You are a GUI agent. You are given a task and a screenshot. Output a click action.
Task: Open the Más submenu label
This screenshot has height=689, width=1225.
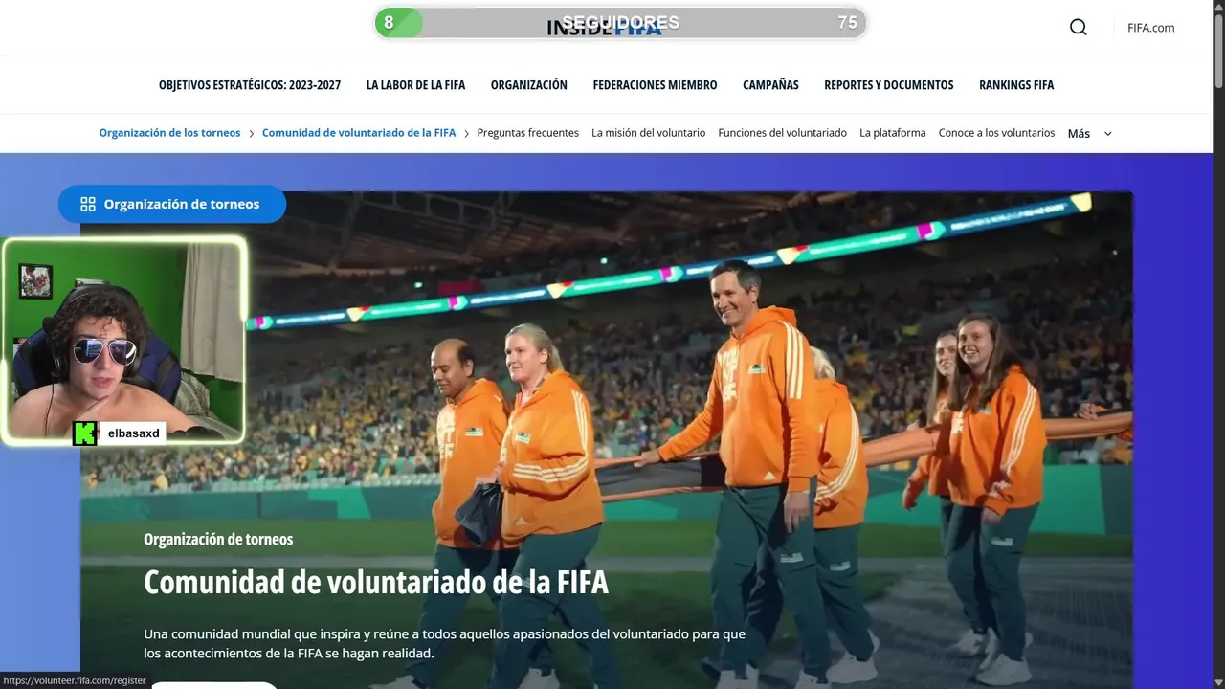click(x=1079, y=134)
